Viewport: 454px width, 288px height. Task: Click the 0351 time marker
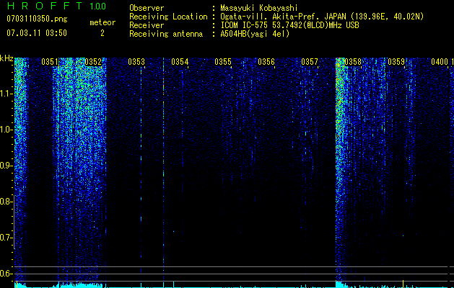[50, 62]
